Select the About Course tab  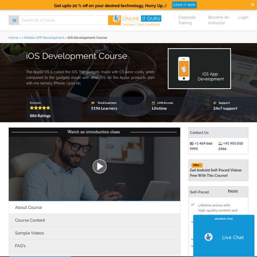coord(94,207)
